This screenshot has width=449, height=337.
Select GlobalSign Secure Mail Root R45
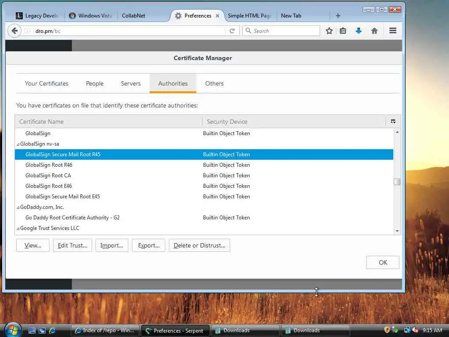204,154
